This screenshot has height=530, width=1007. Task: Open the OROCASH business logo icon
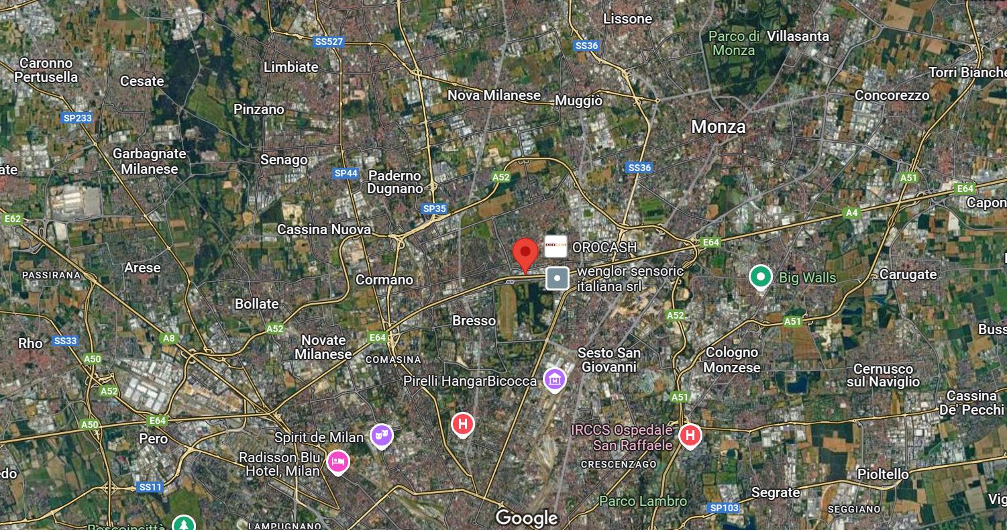pos(555,247)
